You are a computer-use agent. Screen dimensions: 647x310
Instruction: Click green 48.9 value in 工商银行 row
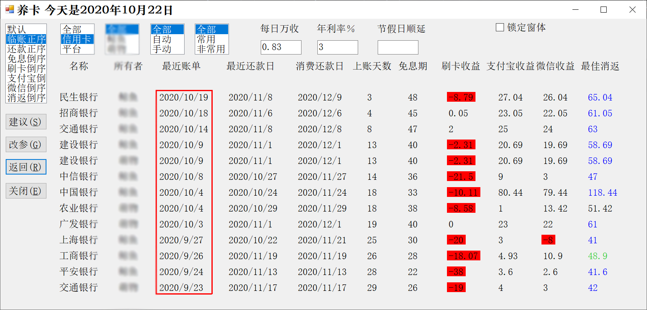598,256
